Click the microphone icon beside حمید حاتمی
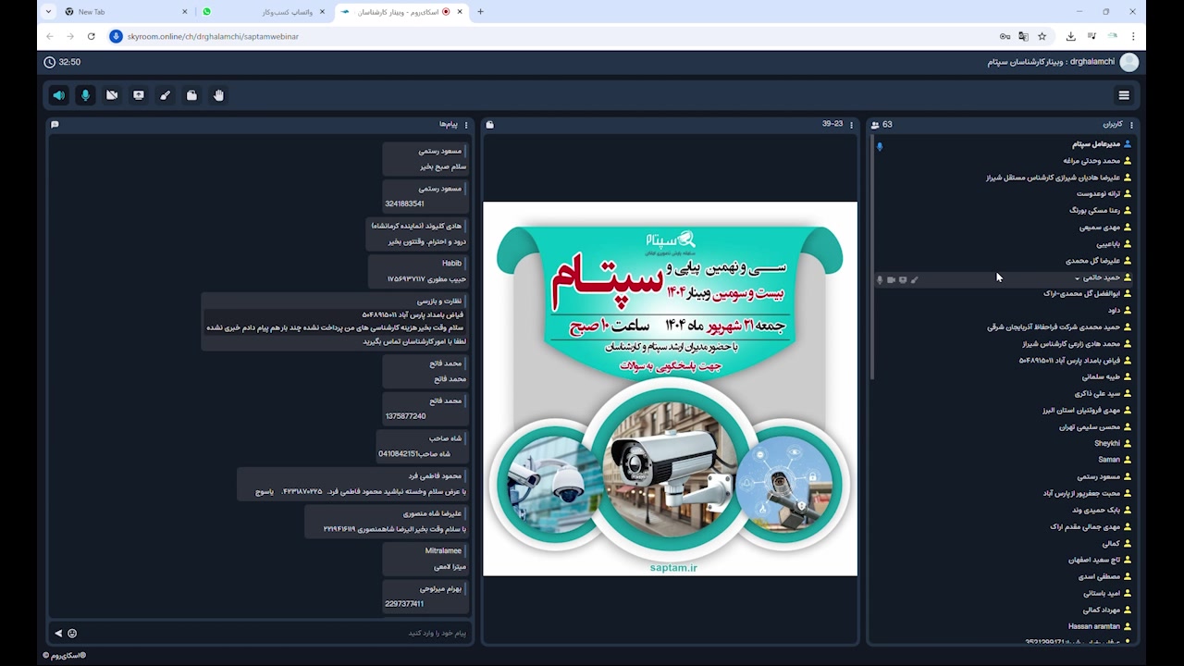1184x666 pixels. (880, 279)
